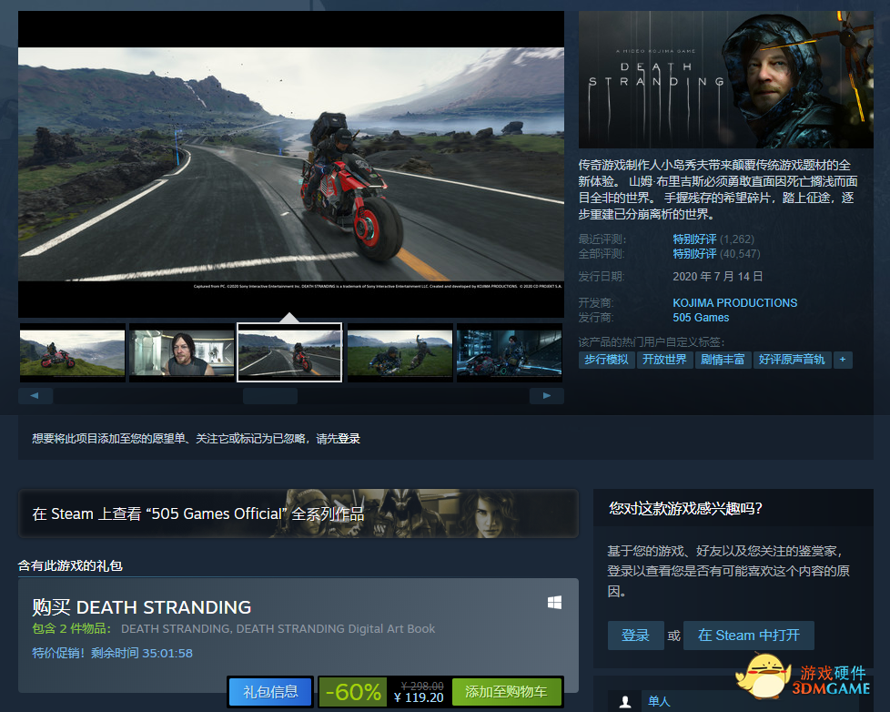This screenshot has height=712, width=890.
Task: Open the Death Stranding header capsule image
Action: (x=726, y=79)
